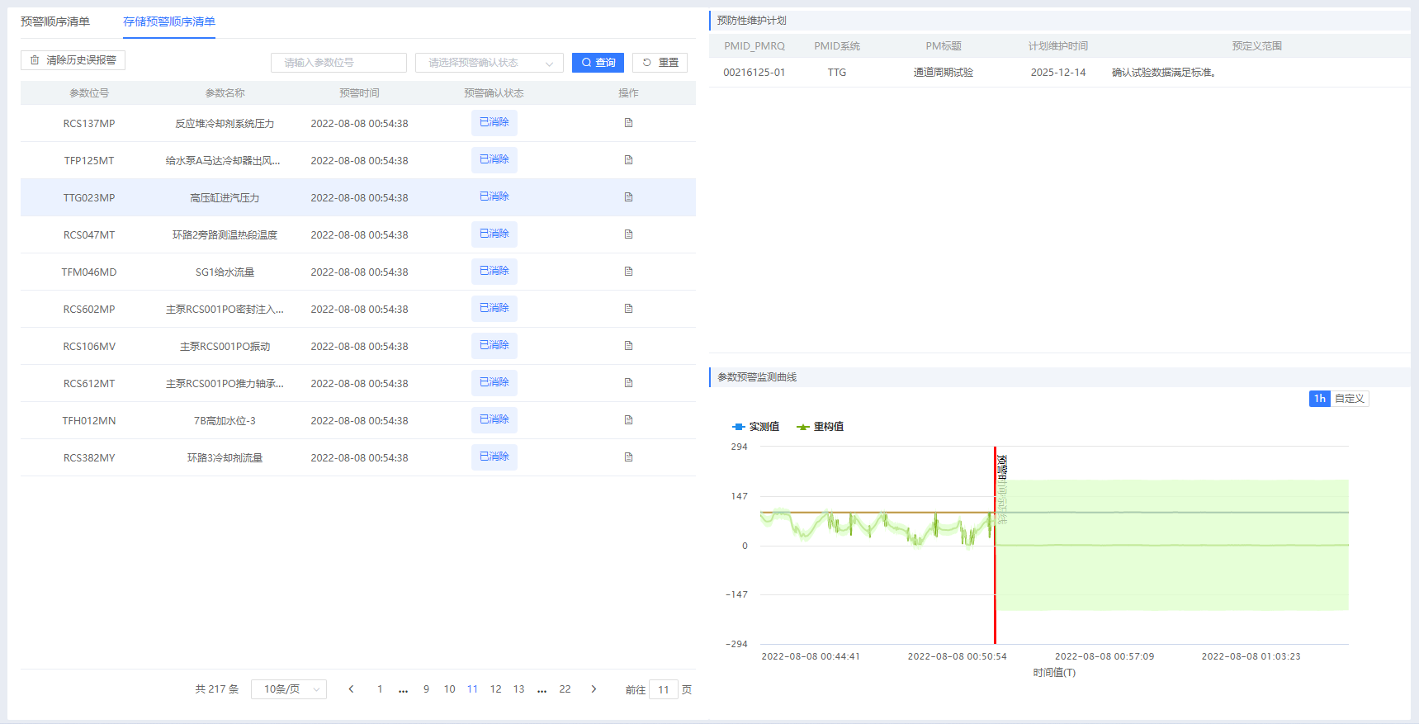
Task: Click document icon for TFH012MN row
Action: 628,420
